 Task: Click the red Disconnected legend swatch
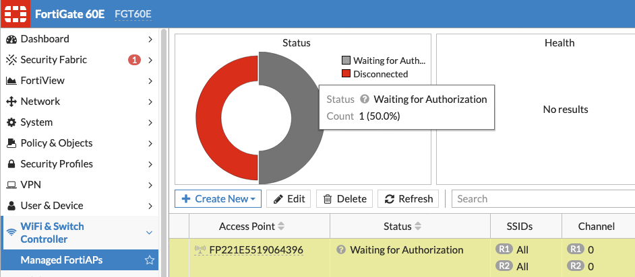346,74
